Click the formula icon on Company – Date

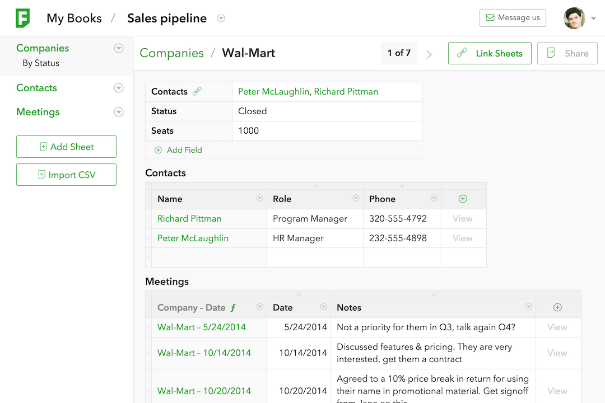click(x=233, y=308)
